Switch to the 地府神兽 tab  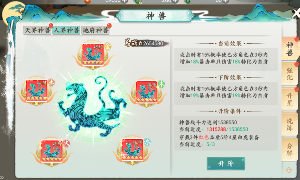tap(95, 30)
